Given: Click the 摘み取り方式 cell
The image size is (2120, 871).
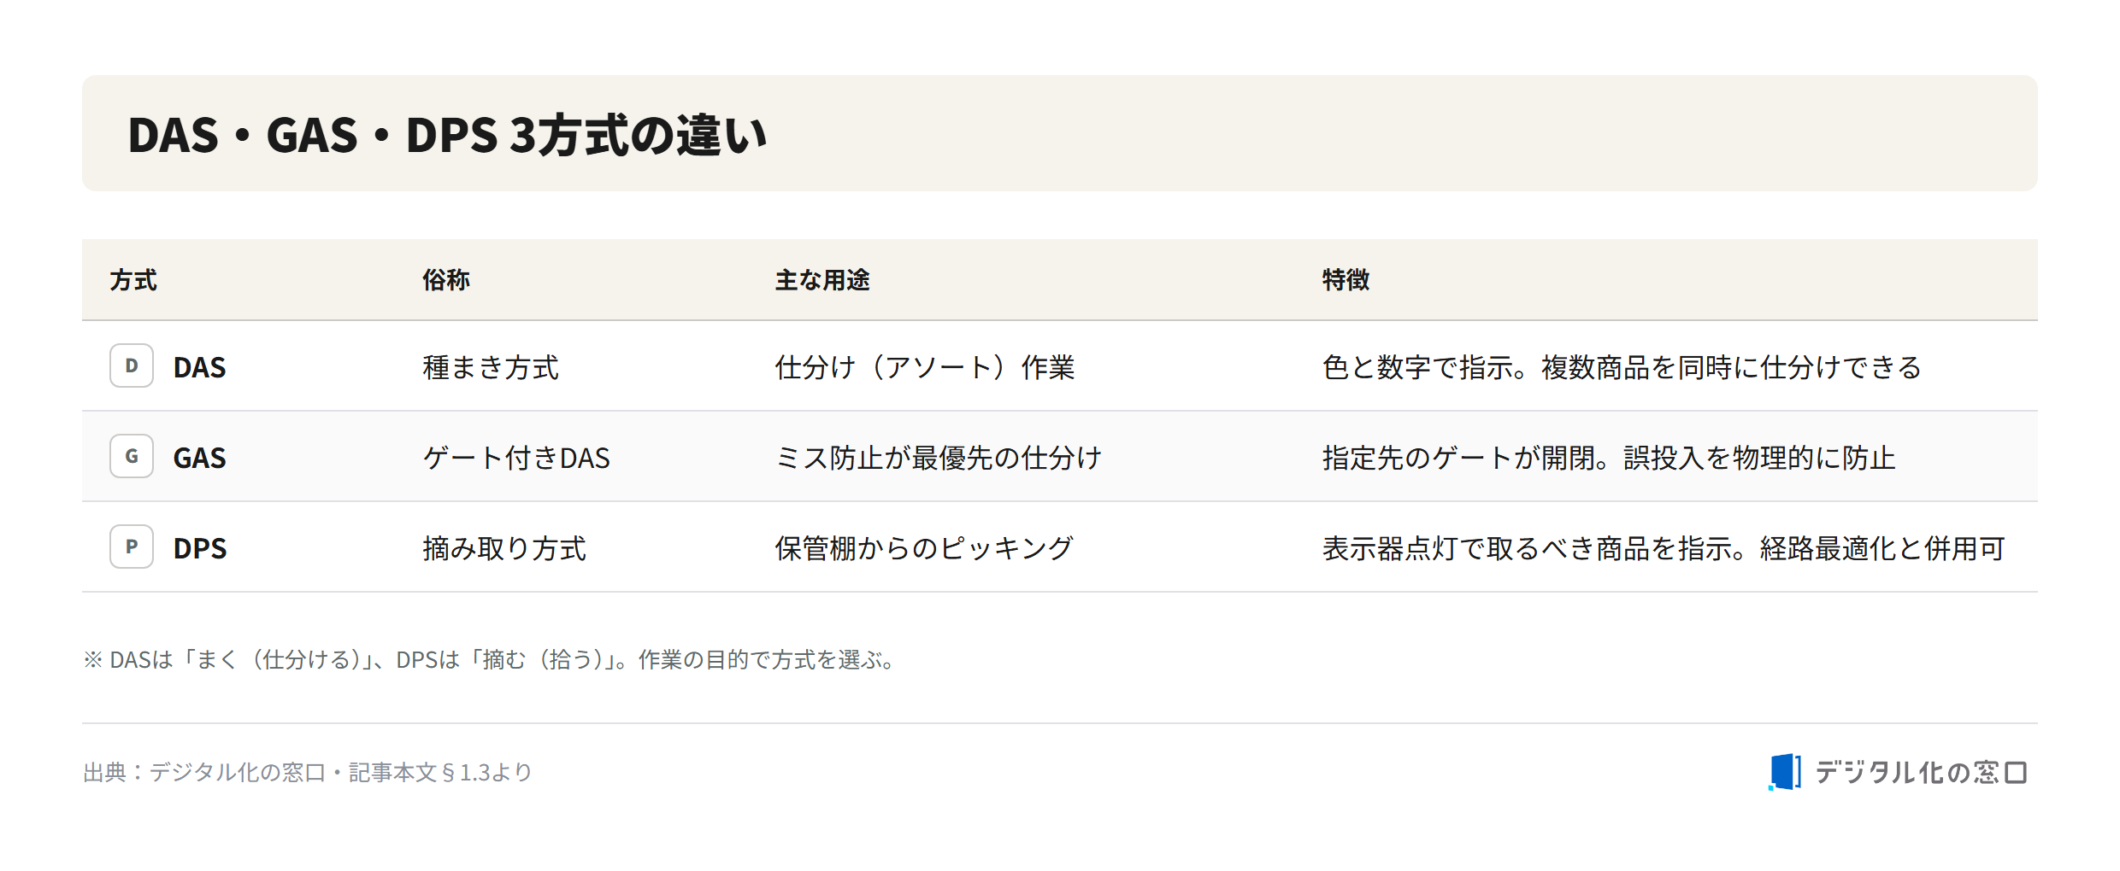Looking at the screenshot, I should 504,548.
